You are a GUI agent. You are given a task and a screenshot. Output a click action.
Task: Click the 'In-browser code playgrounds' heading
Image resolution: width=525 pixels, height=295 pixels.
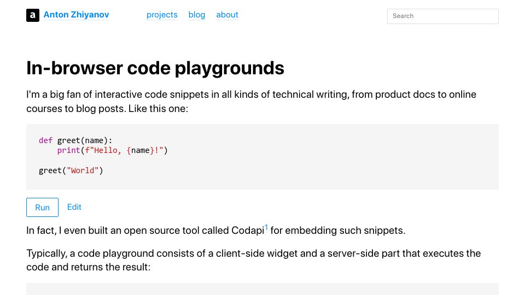[x=155, y=68]
